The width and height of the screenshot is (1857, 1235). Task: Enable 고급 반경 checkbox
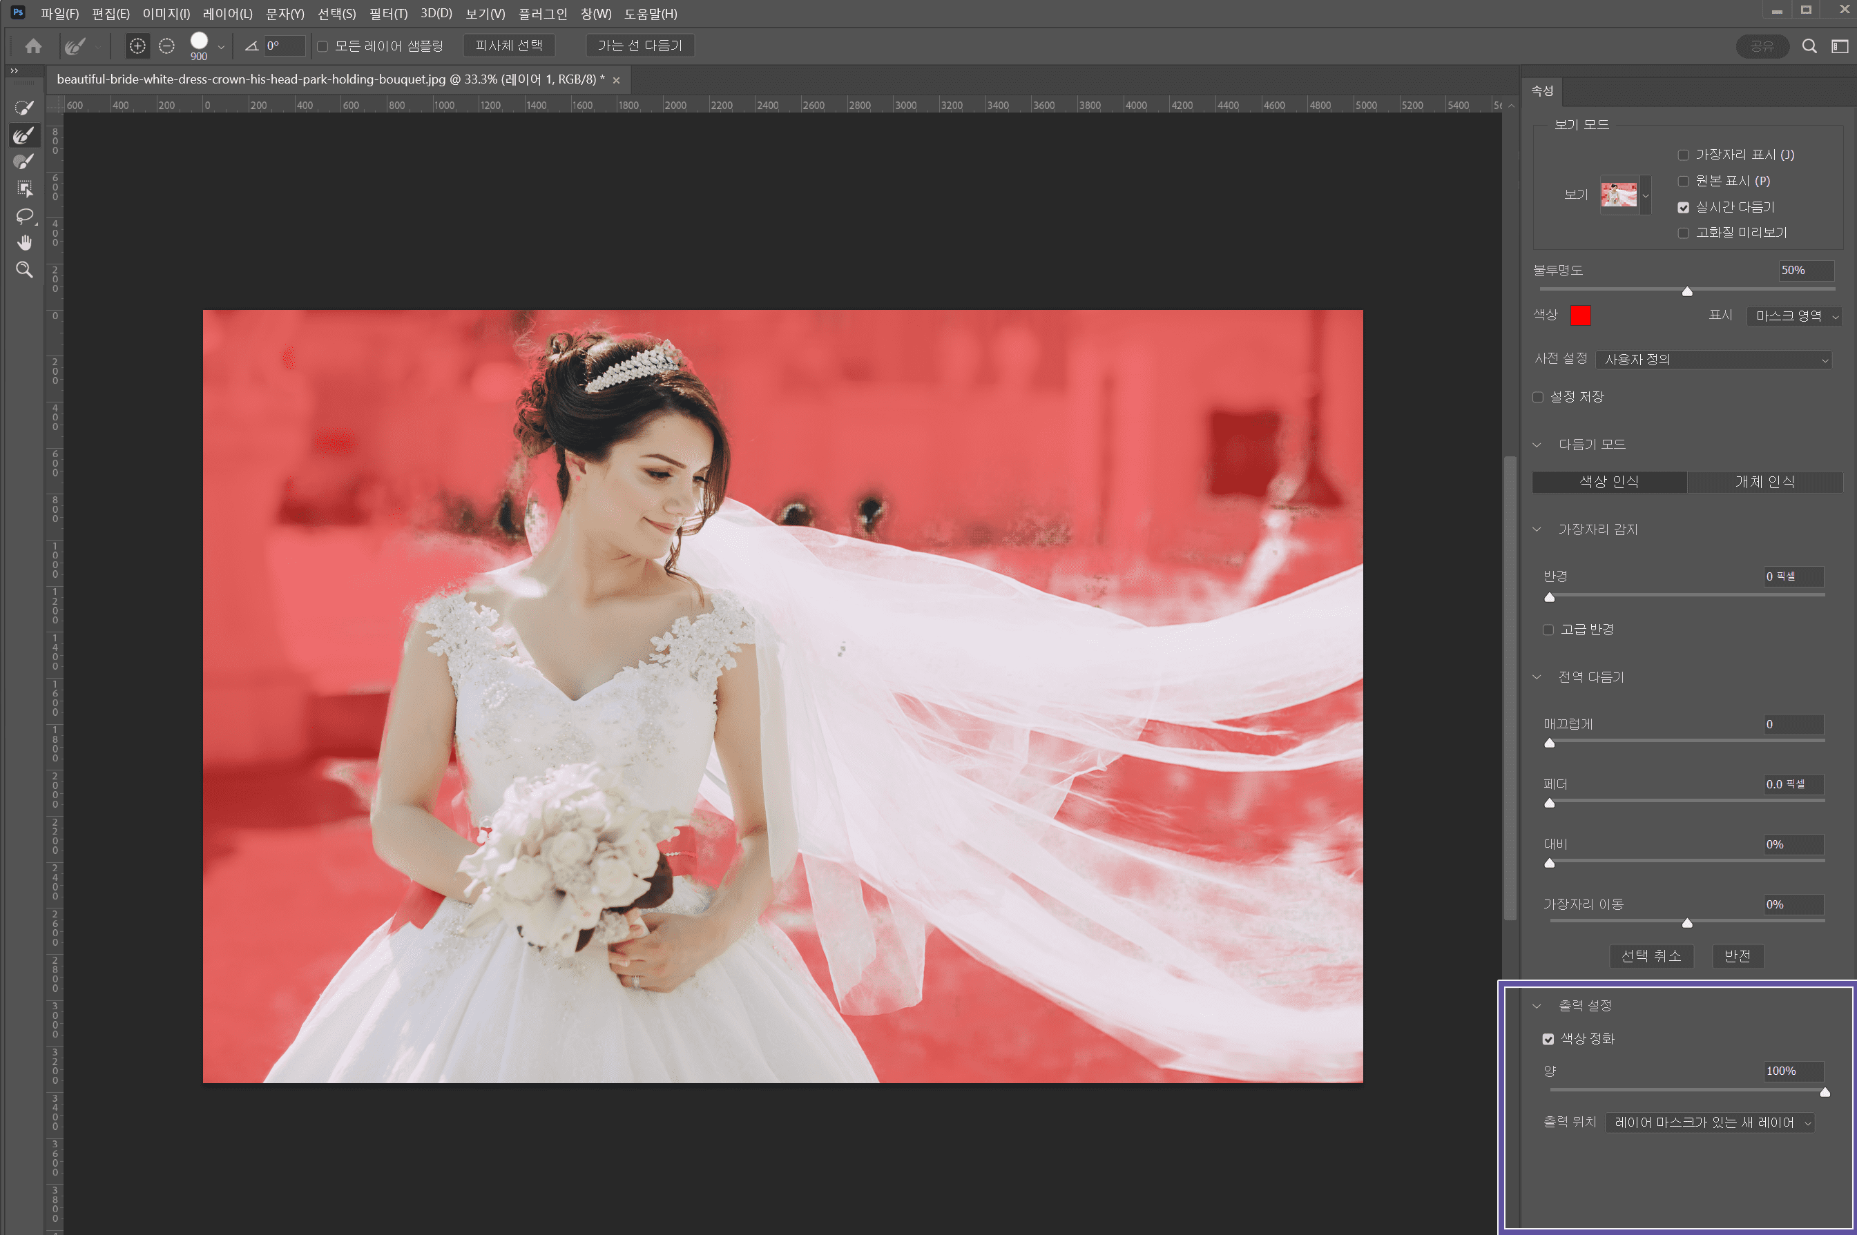tap(1548, 630)
